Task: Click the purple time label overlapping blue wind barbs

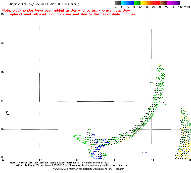Action: point(92,152)
